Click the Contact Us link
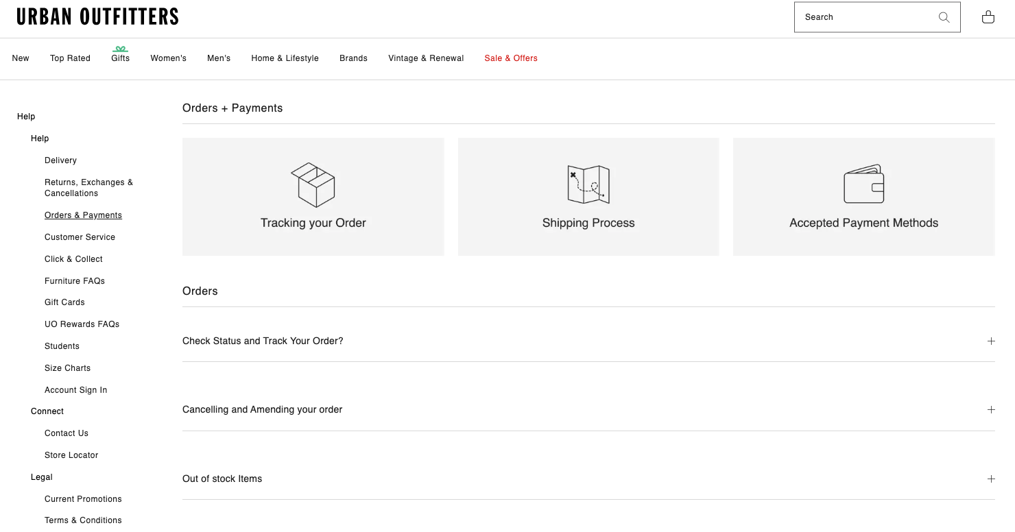The image size is (1015, 532). click(x=66, y=433)
